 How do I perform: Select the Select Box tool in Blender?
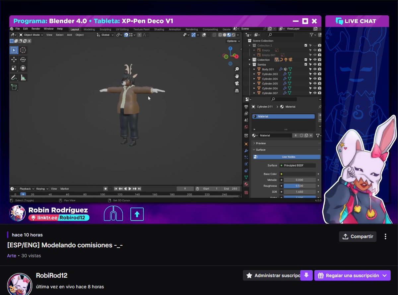(x=14, y=50)
